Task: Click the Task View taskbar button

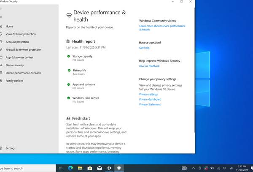Action: click(x=60, y=168)
